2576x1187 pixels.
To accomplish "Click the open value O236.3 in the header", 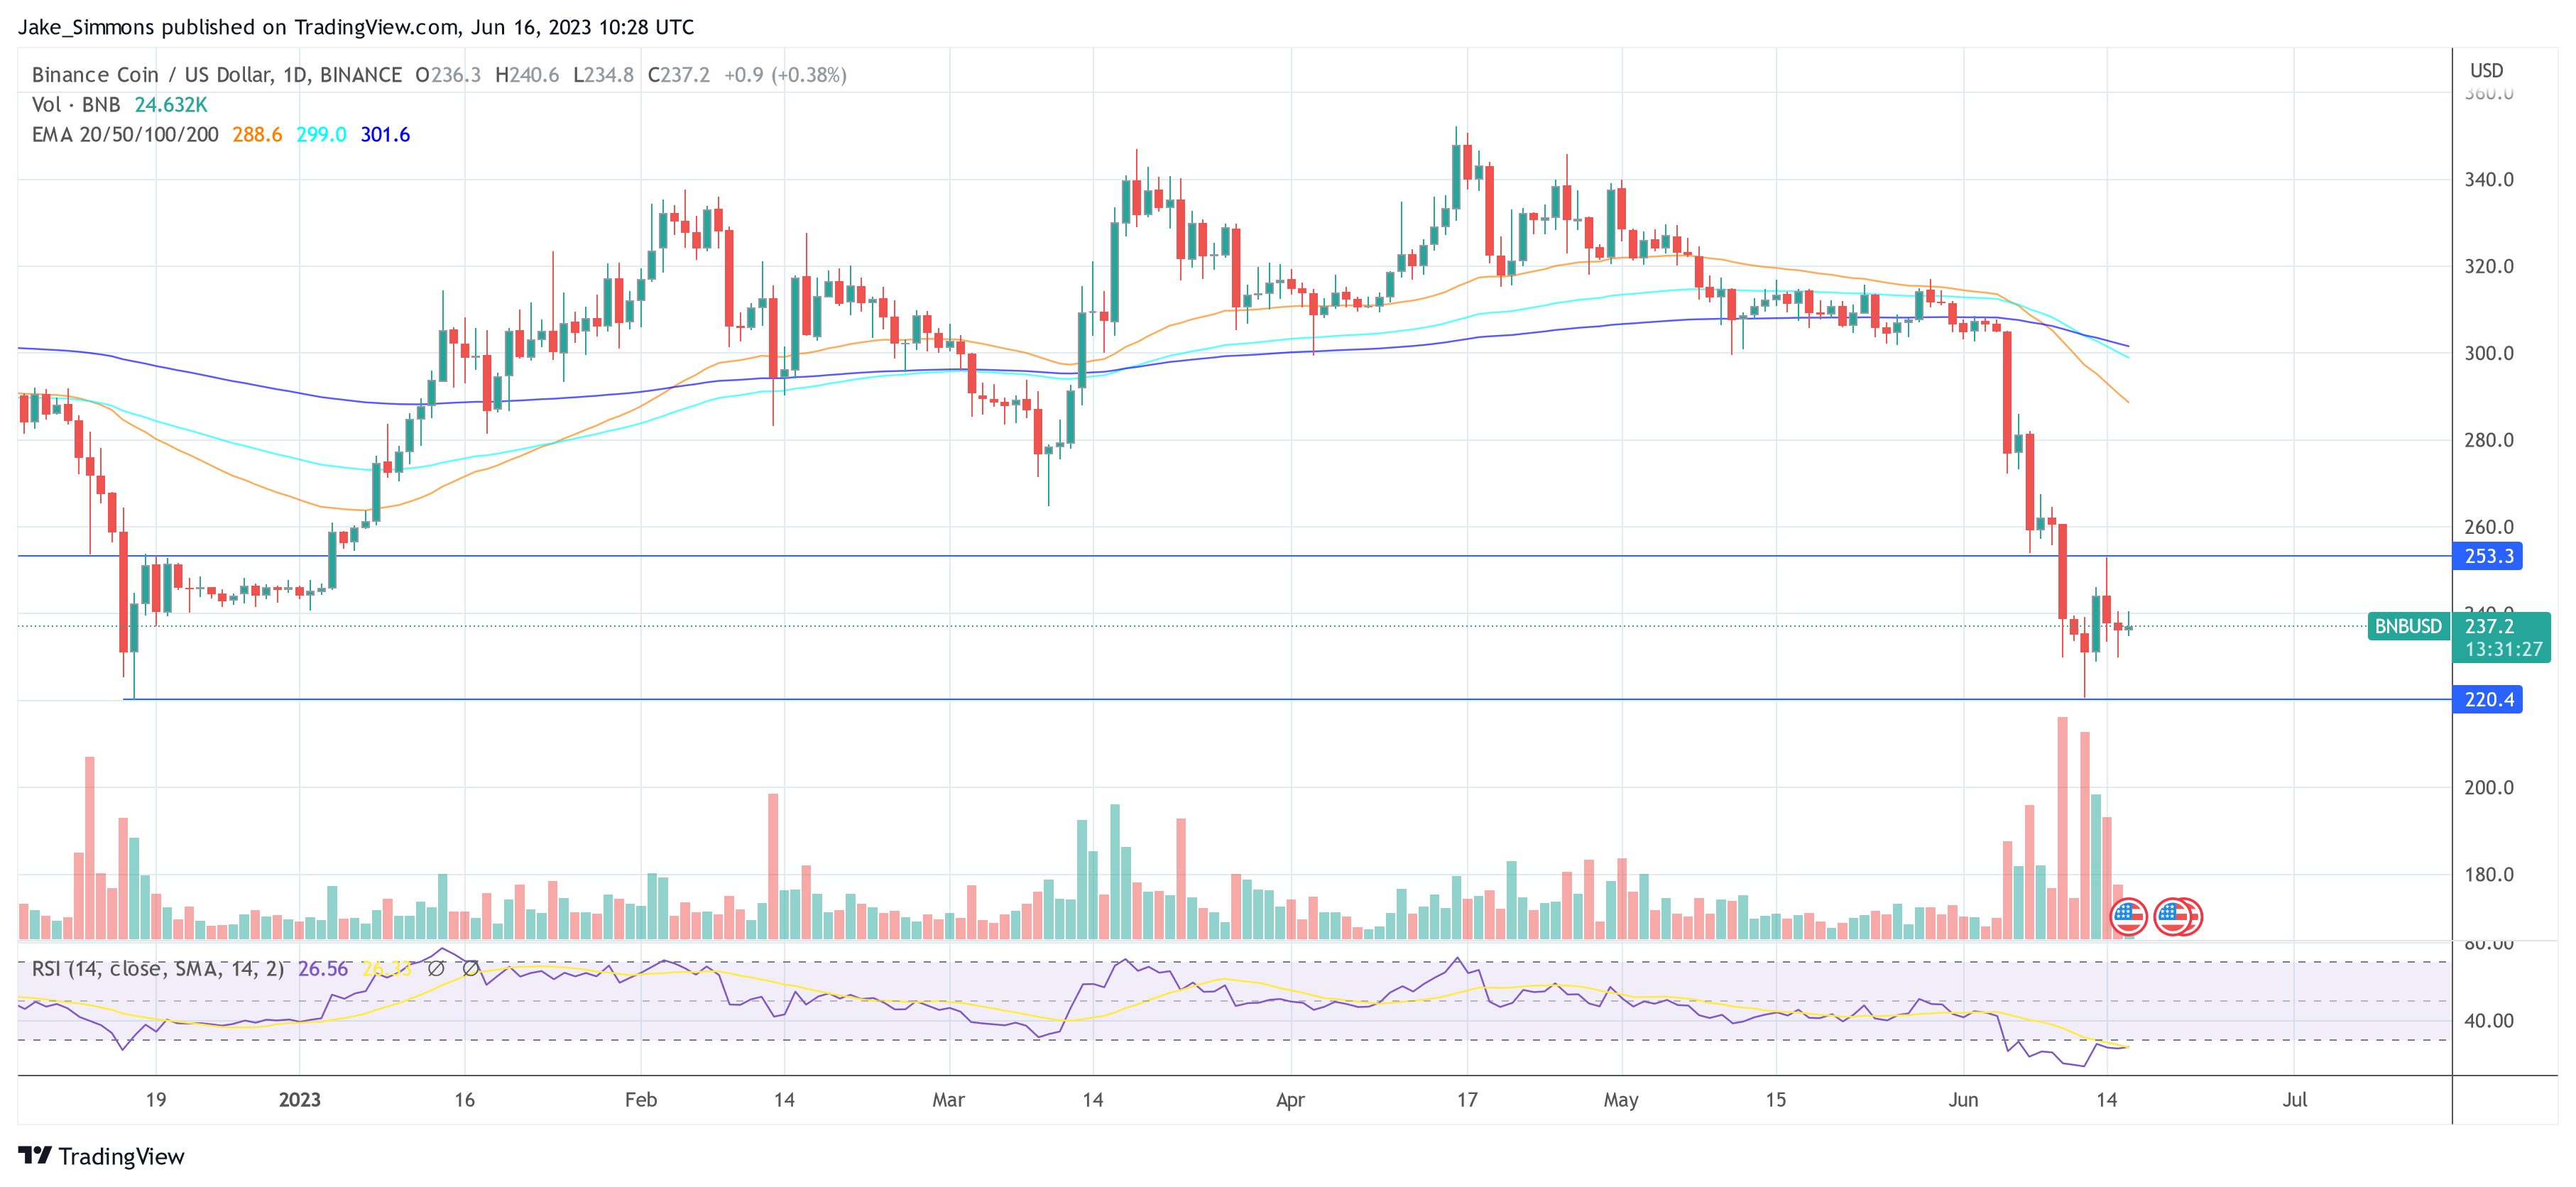I will [448, 75].
